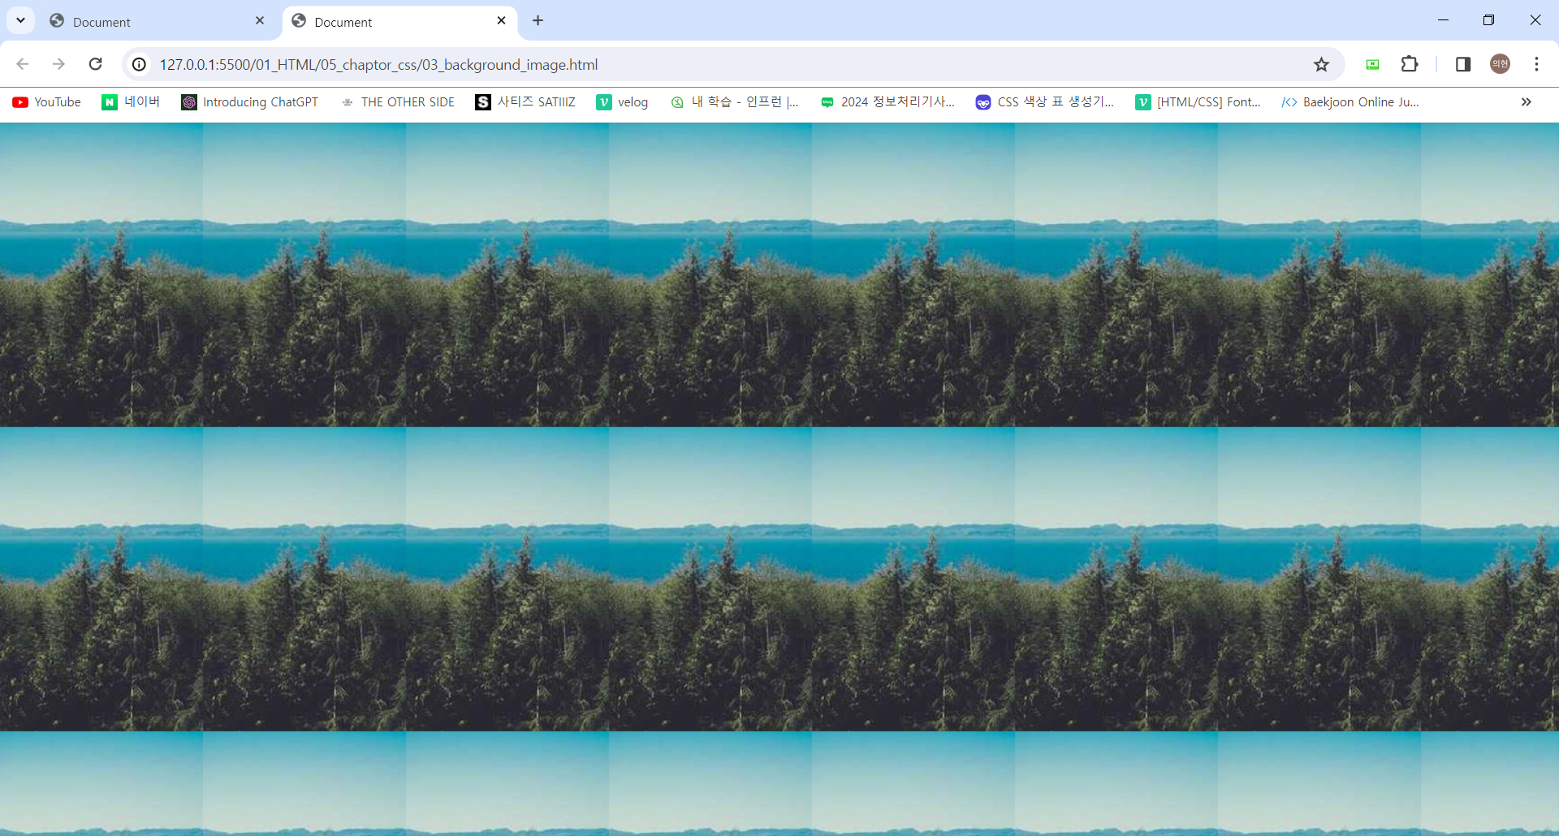
Task: Open 네이버 bookmark
Action: pyautogui.click(x=131, y=102)
